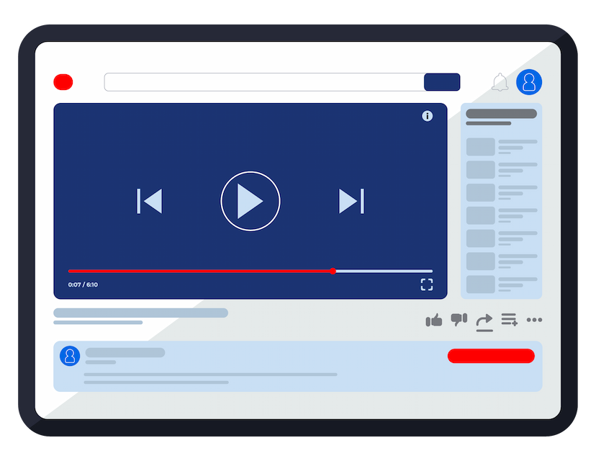Enter fullscreen mode with the corner icon
The width and height of the screenshot is (596, 461).
(x=426, y=285)
